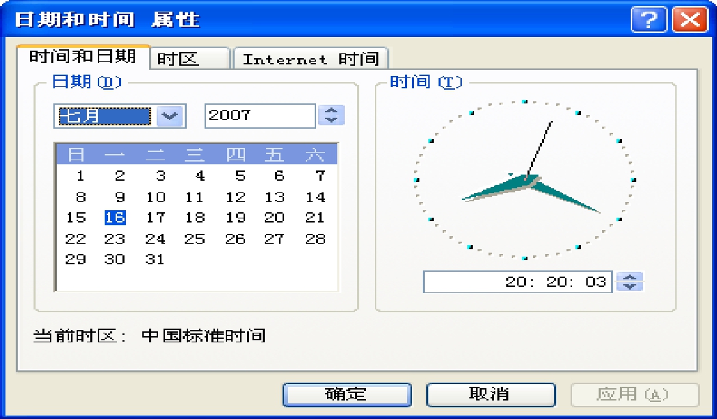Screen dimensions: 717x419
Task: Select day 11 in the calendar
Action: (194, 197)
